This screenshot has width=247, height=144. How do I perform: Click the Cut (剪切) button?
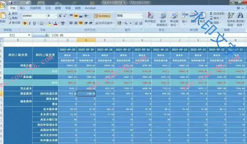[x=13, y=13]
